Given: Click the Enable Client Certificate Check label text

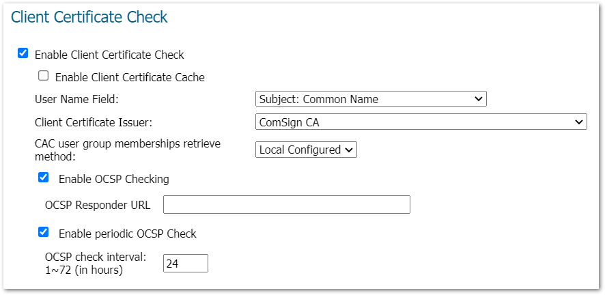Looking at the screenshot, I should tap(109, 55).
